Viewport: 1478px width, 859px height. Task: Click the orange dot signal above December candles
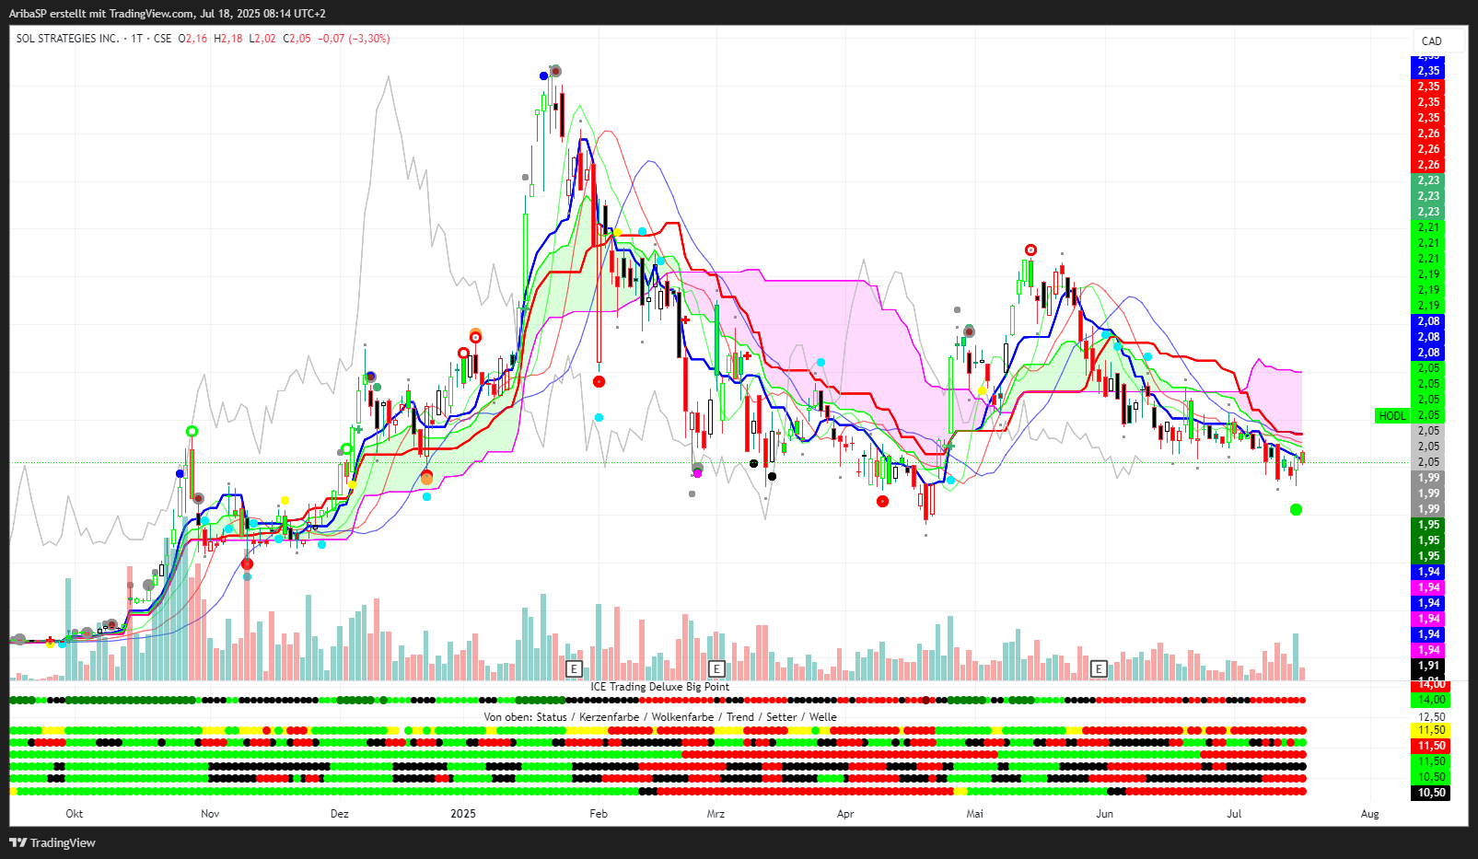click(x=475, y=333)
